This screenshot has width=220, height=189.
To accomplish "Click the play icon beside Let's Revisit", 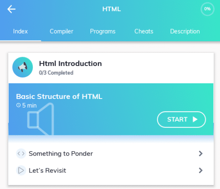I will [x=21, y=170].
